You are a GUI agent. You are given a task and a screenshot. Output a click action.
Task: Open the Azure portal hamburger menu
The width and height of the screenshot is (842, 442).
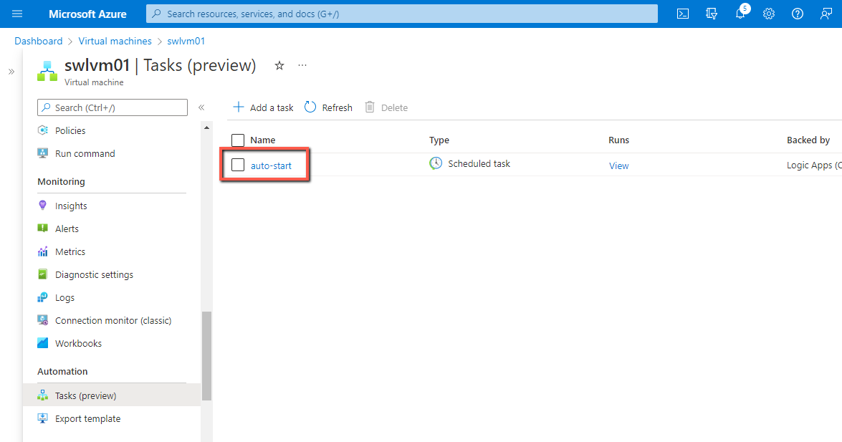pos(17,14)
